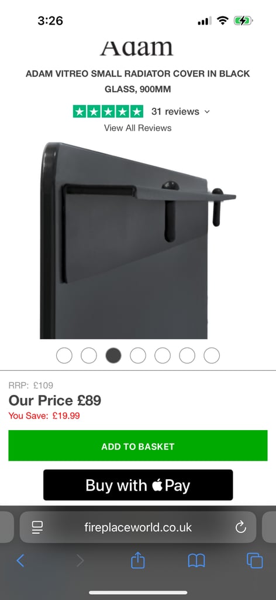Image resolution: width=276 pixels, height=600 pixels.
Task: Select the fifth image carousel dot
Action: [x=162, y=356]
